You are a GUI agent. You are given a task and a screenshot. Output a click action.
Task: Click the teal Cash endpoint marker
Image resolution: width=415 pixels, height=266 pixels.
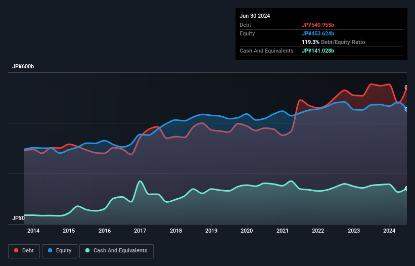click(x=406, y=189)
